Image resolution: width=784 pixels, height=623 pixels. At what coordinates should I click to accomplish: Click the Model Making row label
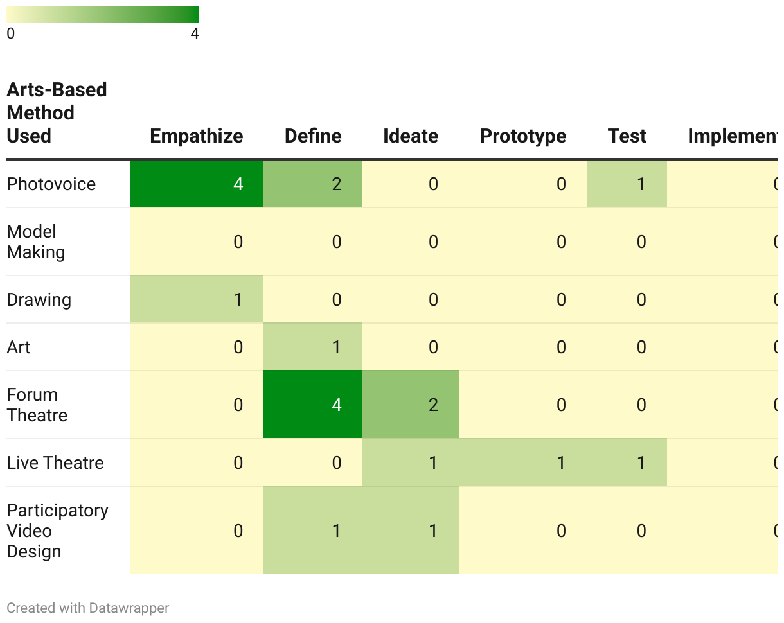tap(36, 242)
